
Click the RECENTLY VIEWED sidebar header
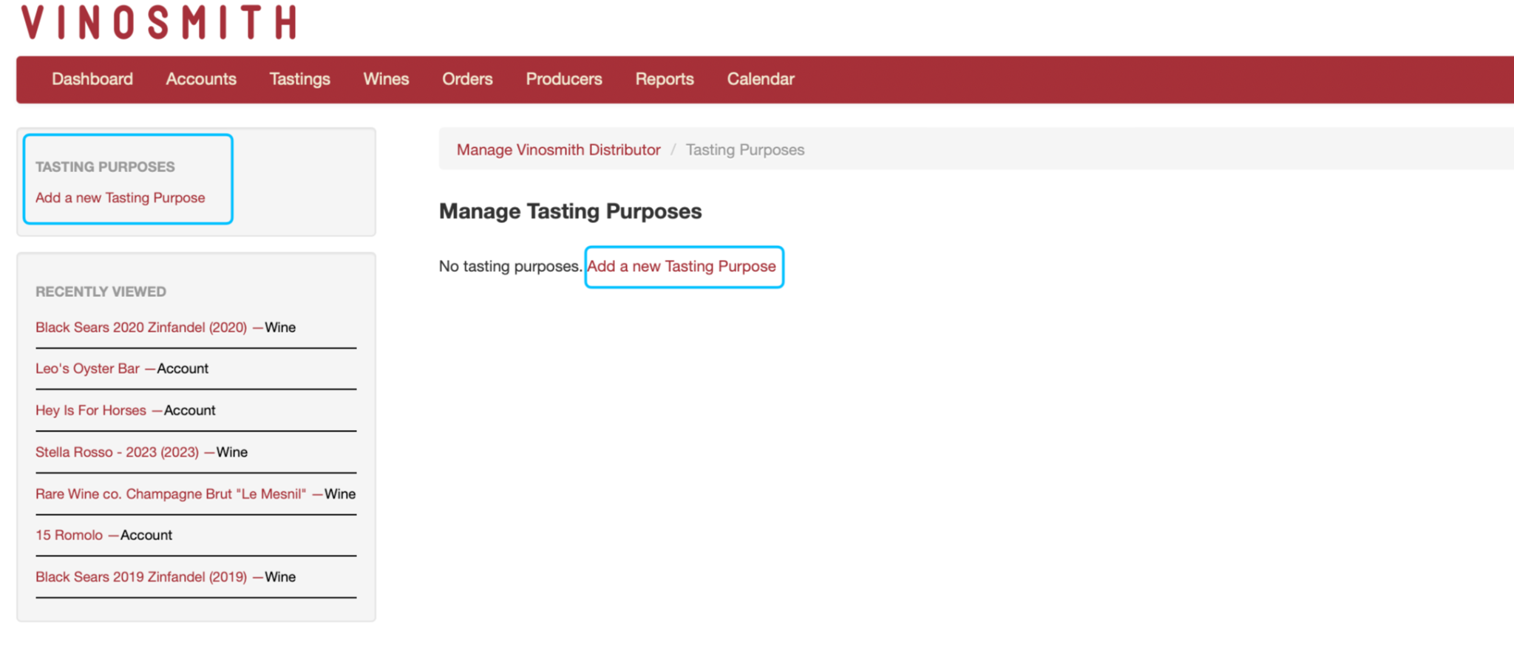[x=101, y=292]
